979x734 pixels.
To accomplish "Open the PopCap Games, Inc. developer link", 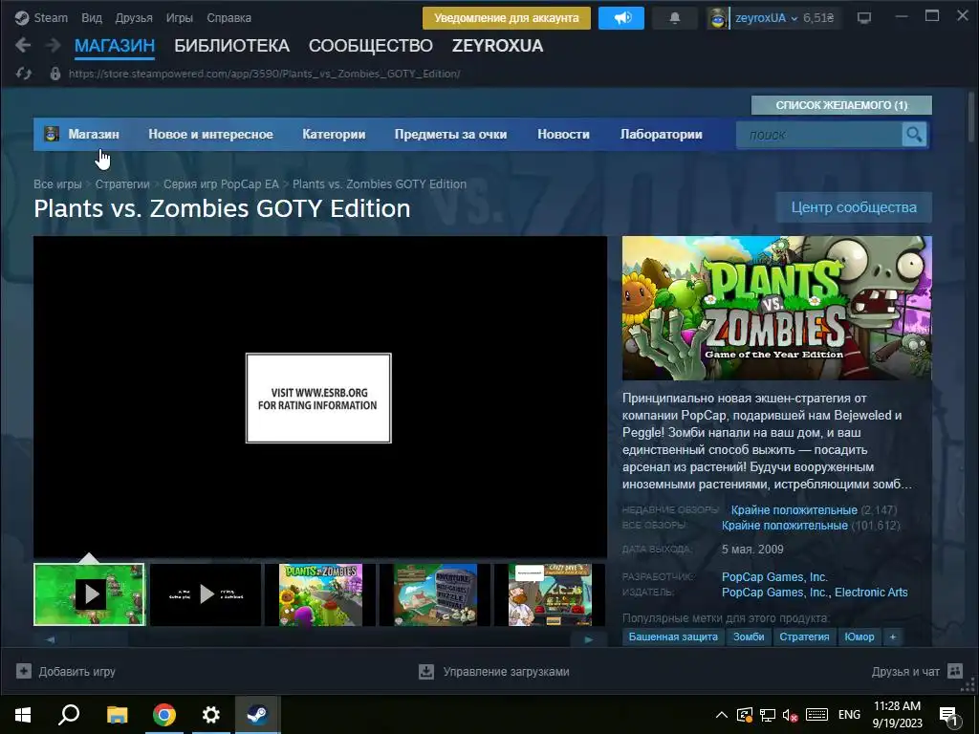I will [774, 576].
